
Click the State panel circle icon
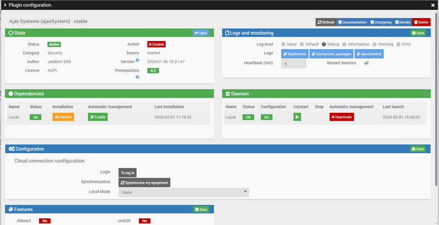tap(10, 33)
